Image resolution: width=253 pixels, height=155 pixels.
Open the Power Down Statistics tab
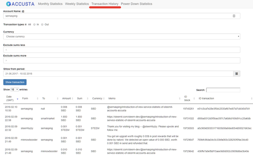136,4
